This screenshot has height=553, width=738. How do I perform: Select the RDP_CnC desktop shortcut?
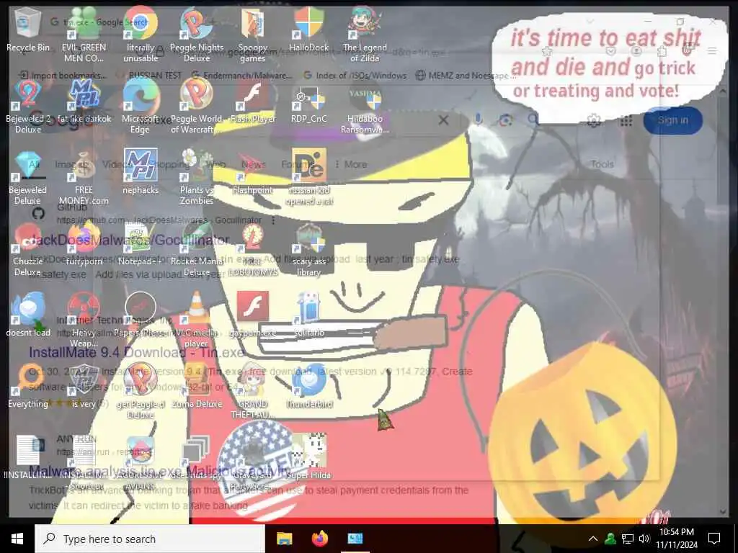[308, 101]
